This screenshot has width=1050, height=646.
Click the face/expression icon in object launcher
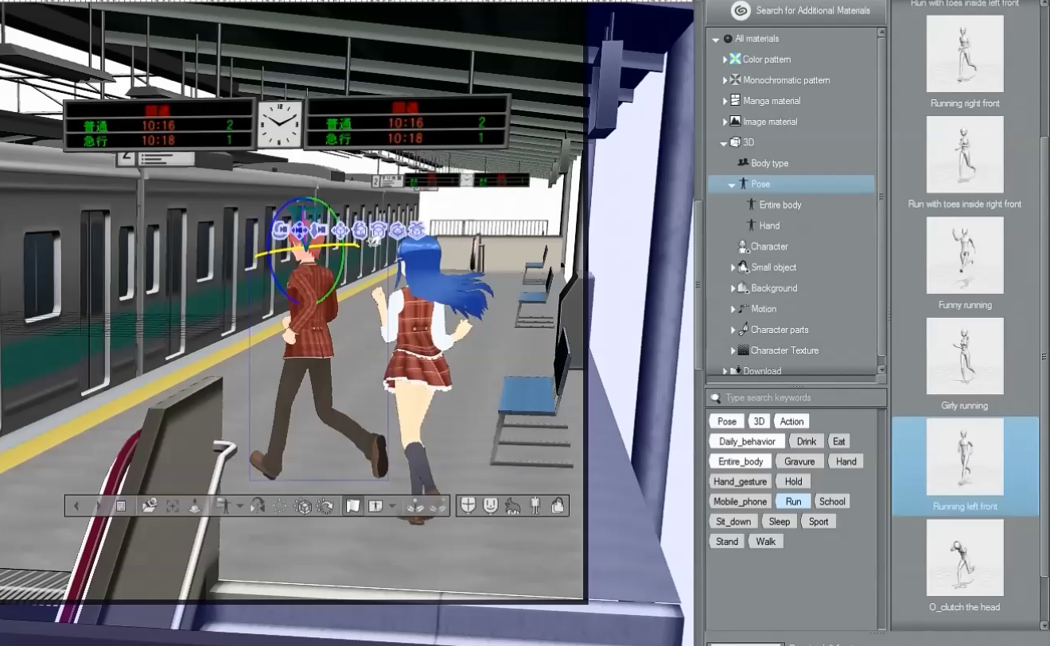(491, 505)
